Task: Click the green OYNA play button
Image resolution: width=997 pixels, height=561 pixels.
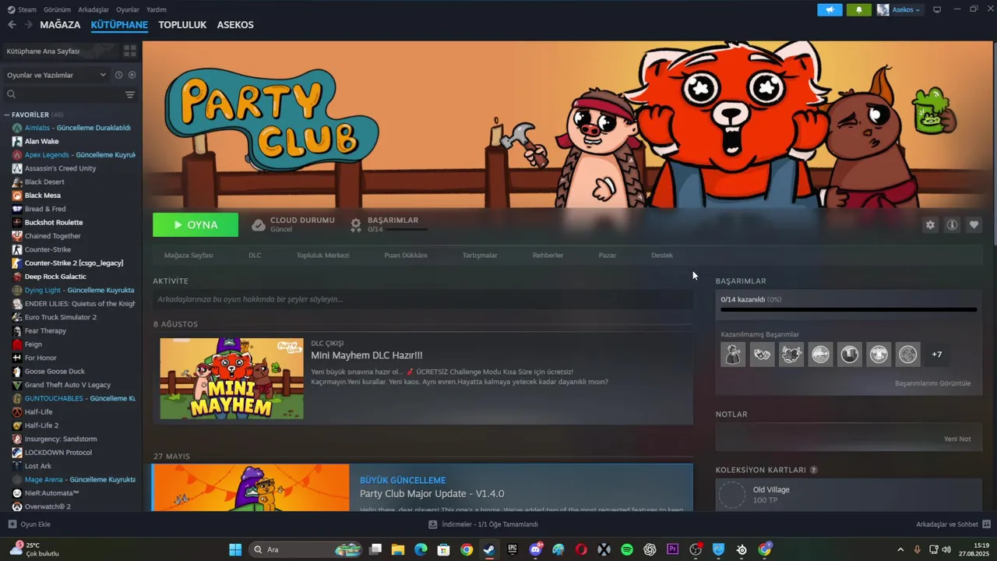Action: tap(196, 224)
